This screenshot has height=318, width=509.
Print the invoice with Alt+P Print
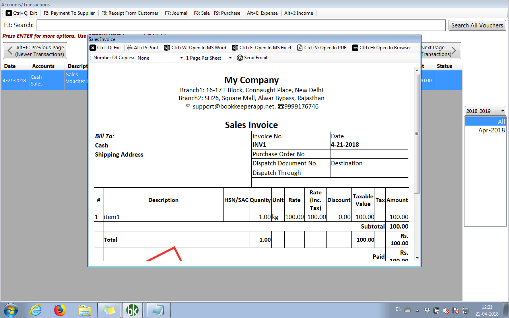tap(143, 48)
